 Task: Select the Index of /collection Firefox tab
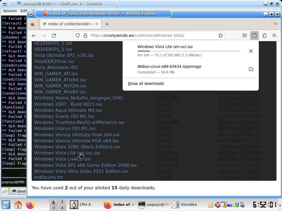click(70, 24)
